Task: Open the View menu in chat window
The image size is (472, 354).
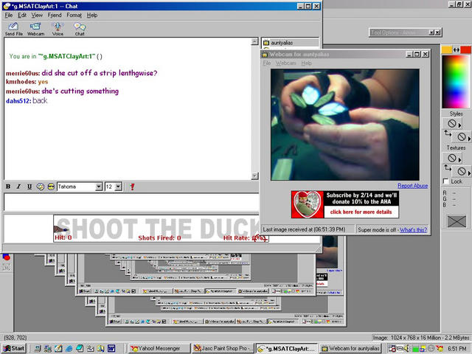Action: [x=37, y=15]
